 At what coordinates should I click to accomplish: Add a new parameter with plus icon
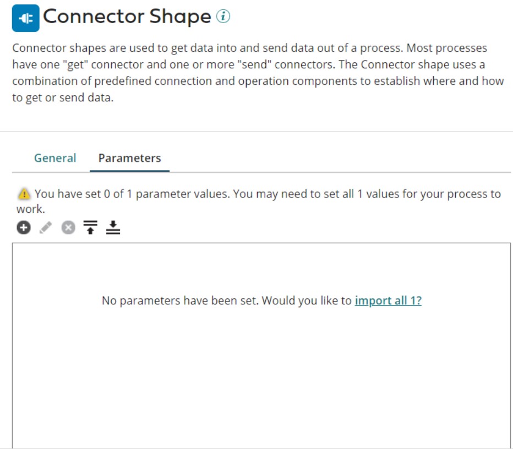pos(23,228)
